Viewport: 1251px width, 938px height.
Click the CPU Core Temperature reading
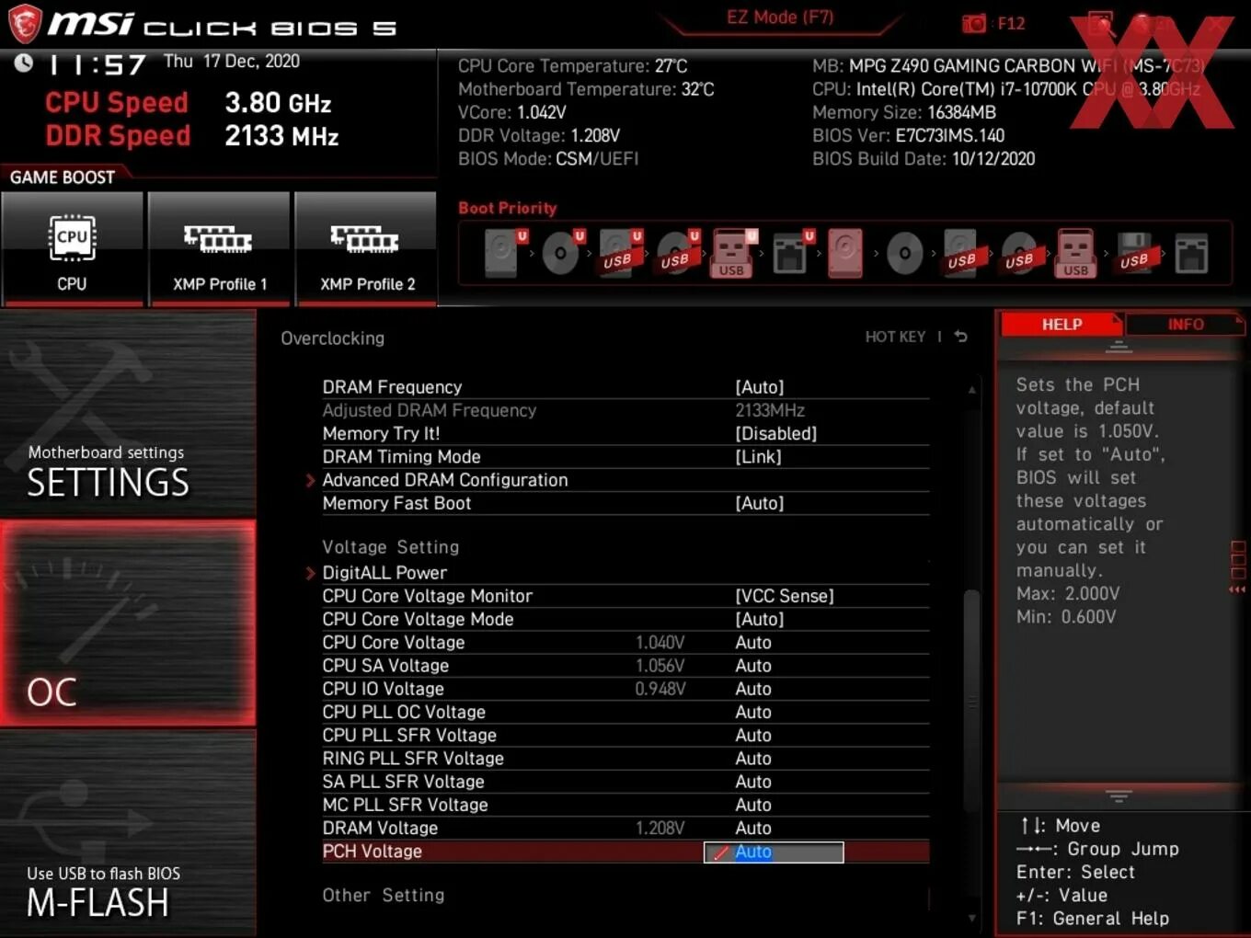573,66
